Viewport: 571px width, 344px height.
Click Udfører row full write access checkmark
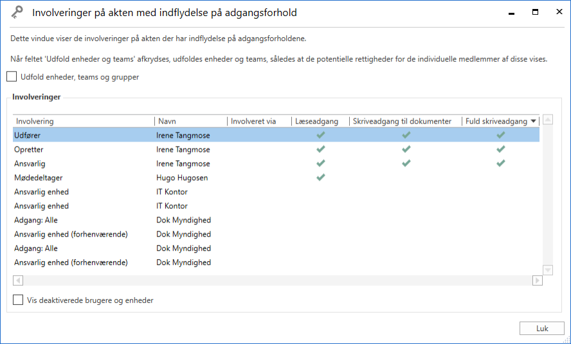(x=500, y=135)
